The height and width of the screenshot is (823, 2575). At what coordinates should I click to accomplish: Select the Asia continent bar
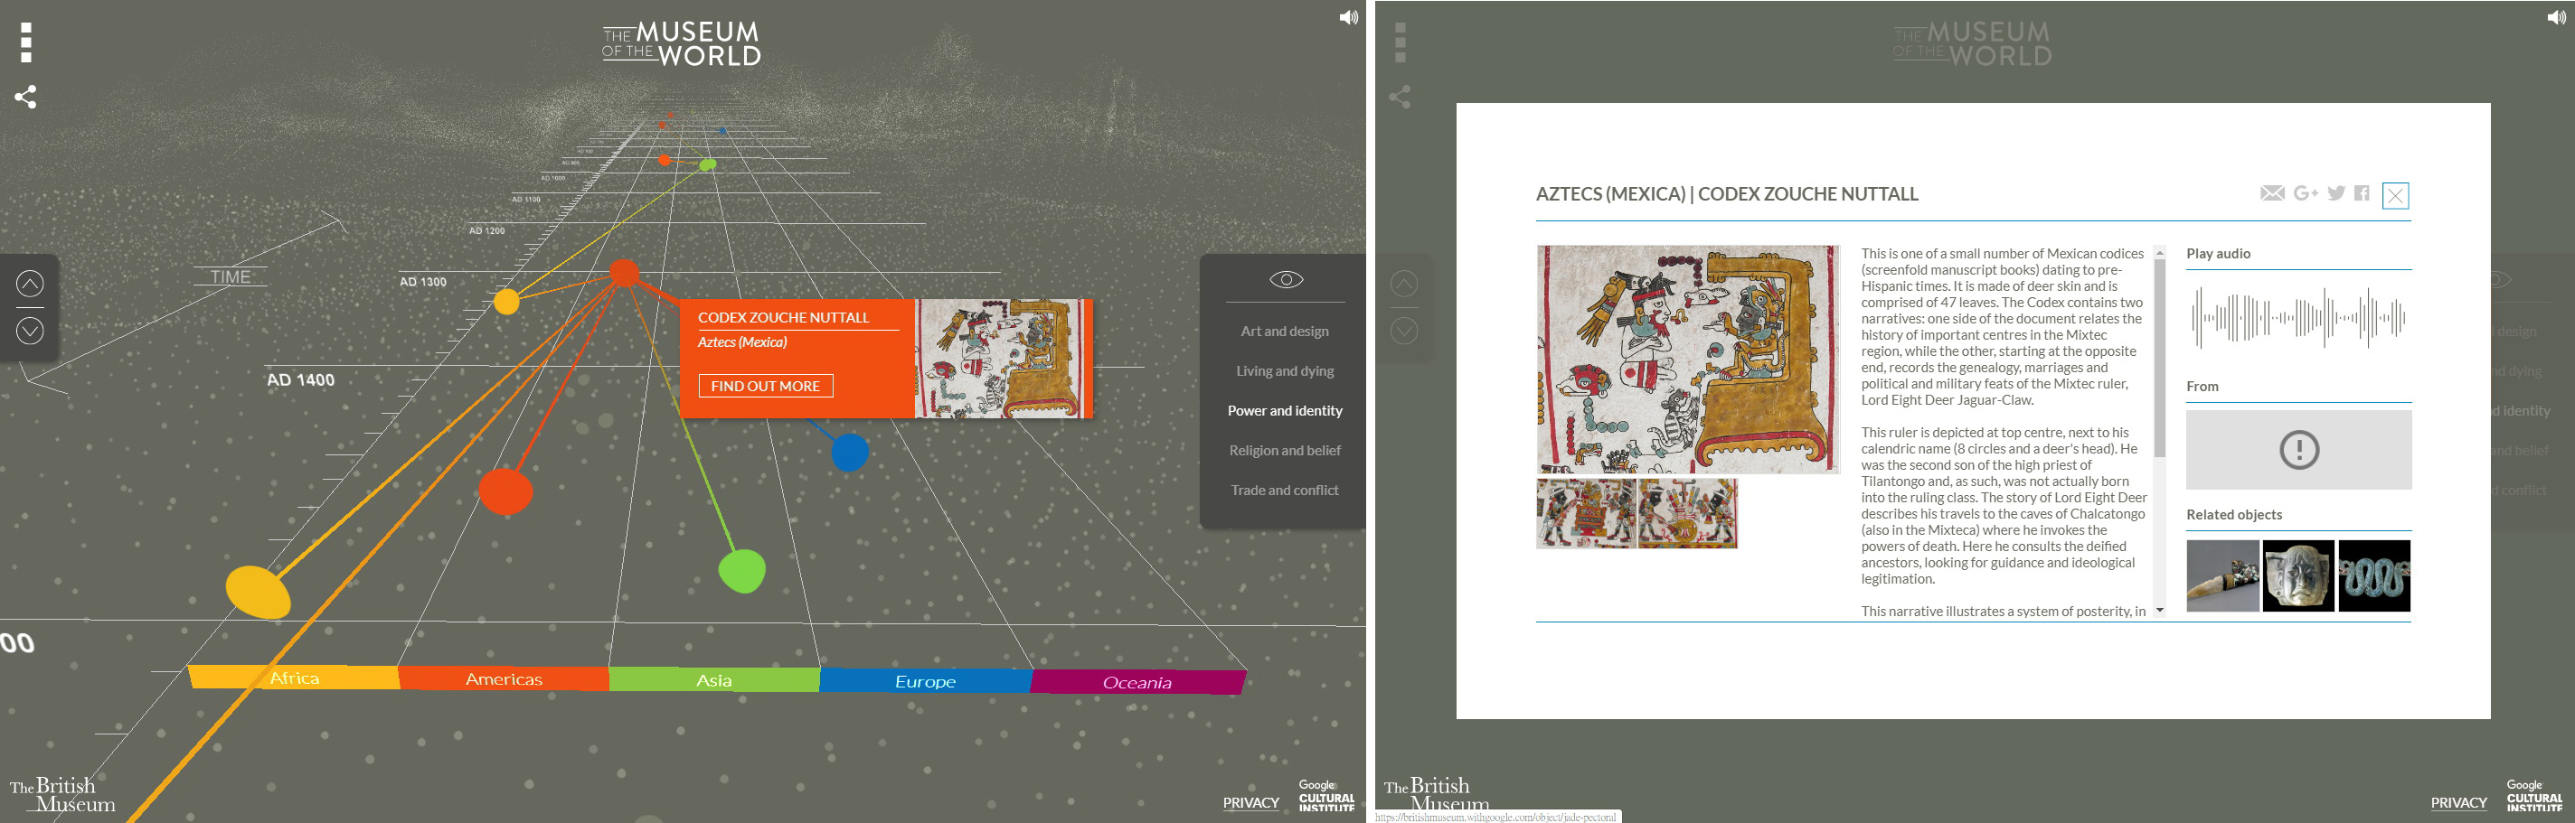(x=713, y=680)
